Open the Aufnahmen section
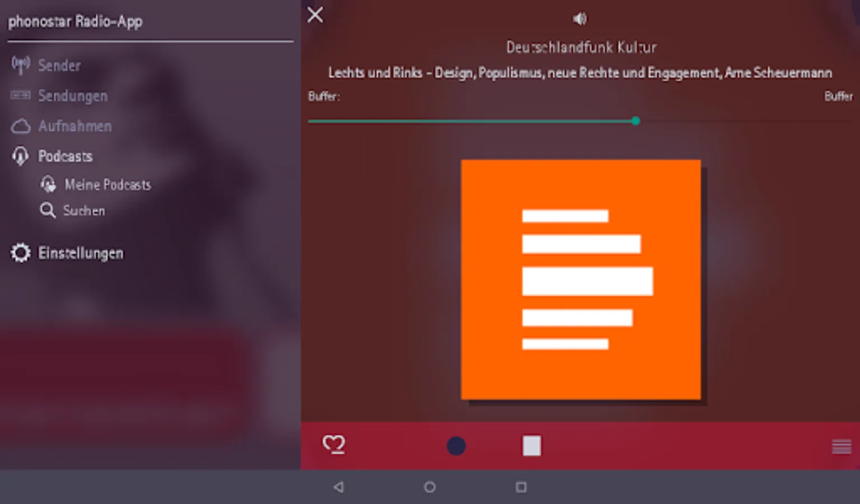Viewport: 860px width, 504px height. (75, 126)
